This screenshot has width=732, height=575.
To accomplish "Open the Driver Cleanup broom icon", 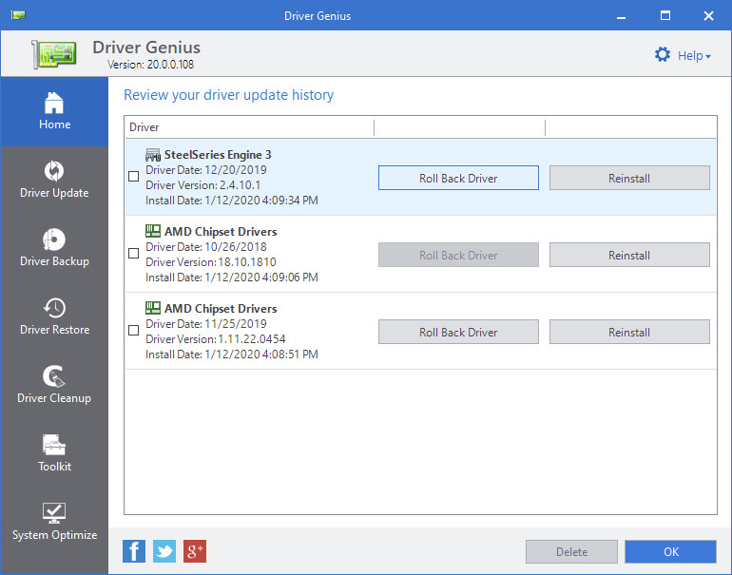I will coord(54,376).
